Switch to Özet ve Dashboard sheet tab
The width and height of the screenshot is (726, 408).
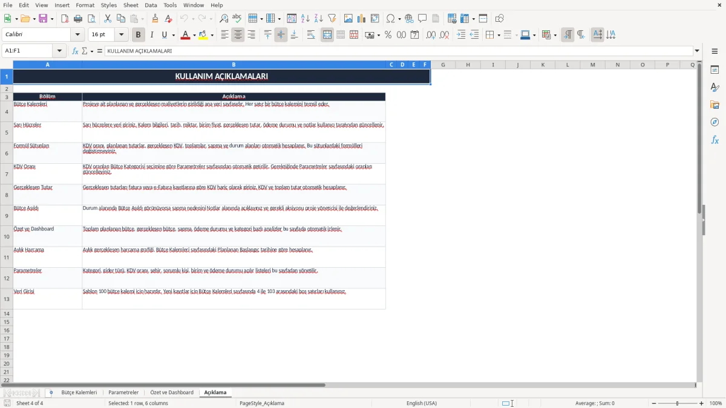tap(172, 392)
